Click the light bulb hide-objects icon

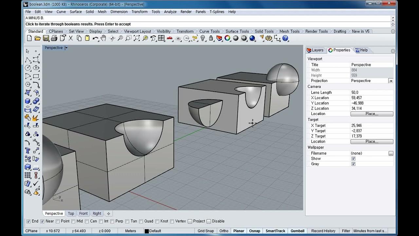click(x=203, y=38)
